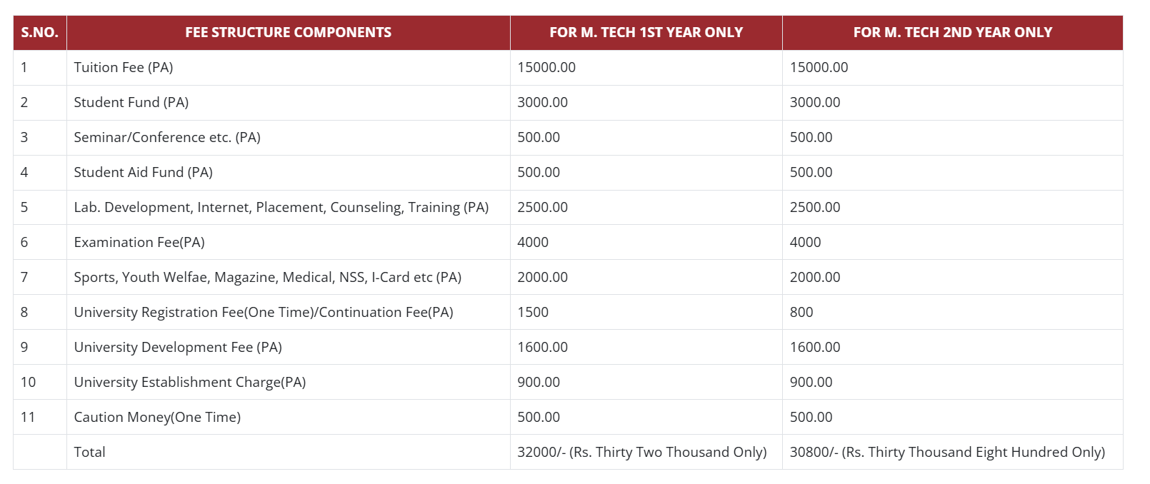Select the 1500 registration fee value
The width and height of the screenshot is (1150, 484).
(533, 312)
